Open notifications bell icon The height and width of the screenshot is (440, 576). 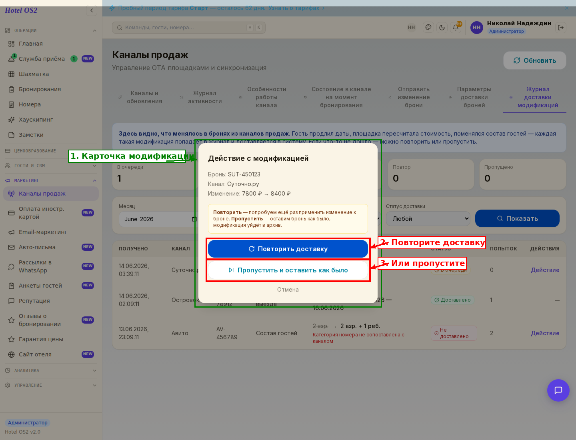point(456,28)
